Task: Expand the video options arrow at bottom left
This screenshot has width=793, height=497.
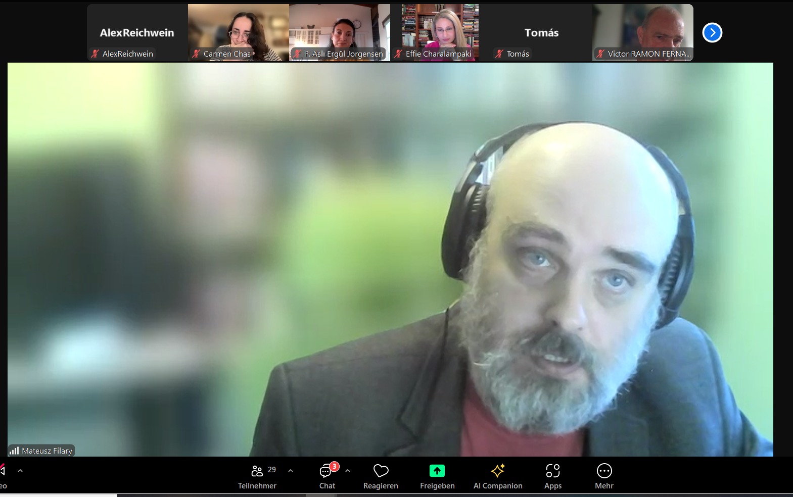Action: click(x=20, y=471)
